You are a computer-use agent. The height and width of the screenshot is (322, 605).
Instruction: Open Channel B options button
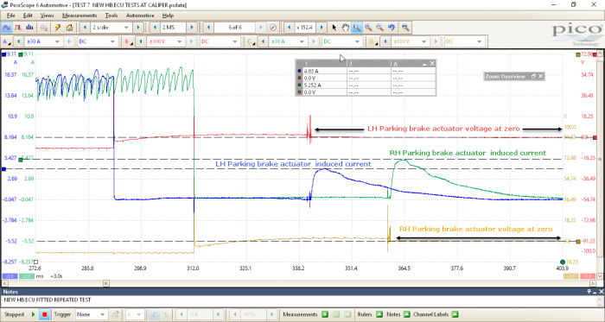[128, 41]
